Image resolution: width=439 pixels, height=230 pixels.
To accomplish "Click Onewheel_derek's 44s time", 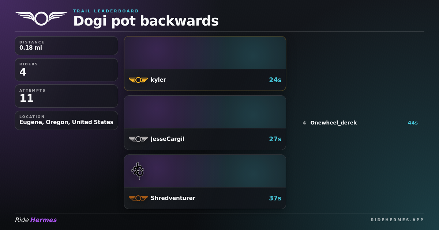I will pos(413,123).
